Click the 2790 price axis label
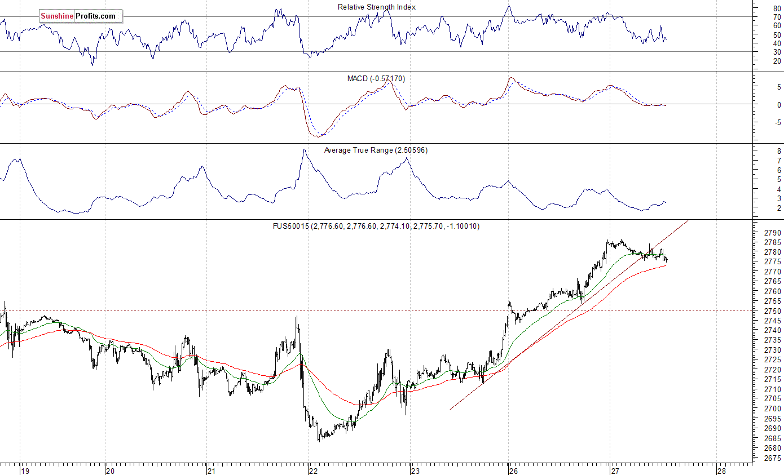 (772, 233)
